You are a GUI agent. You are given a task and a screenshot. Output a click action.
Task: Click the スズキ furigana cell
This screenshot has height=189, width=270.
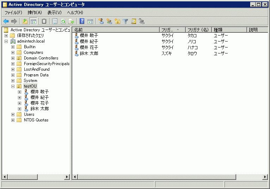(166, 53)
